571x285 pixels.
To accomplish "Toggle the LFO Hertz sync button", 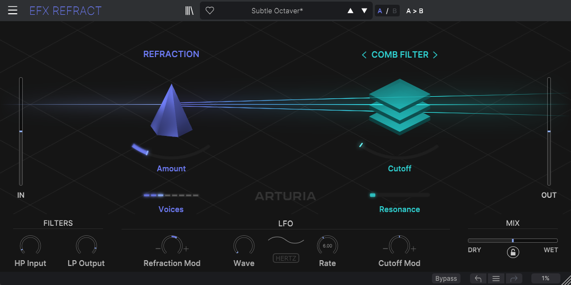I will (x=285, y=258).
